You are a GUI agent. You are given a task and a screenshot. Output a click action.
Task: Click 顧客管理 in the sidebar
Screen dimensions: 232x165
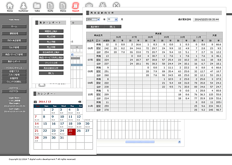[14, 34]
